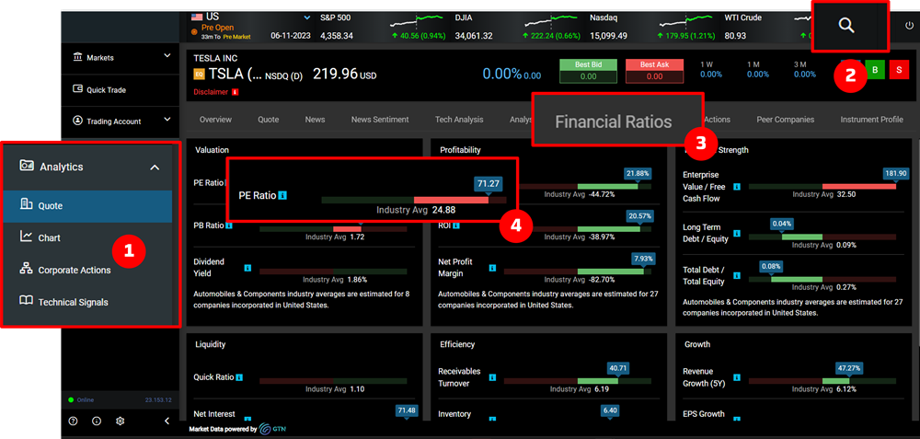The height and width of the screenshot is (439, 920).
Task: Click the Quick Ratio info icon
Action: [x=239, y=377]
